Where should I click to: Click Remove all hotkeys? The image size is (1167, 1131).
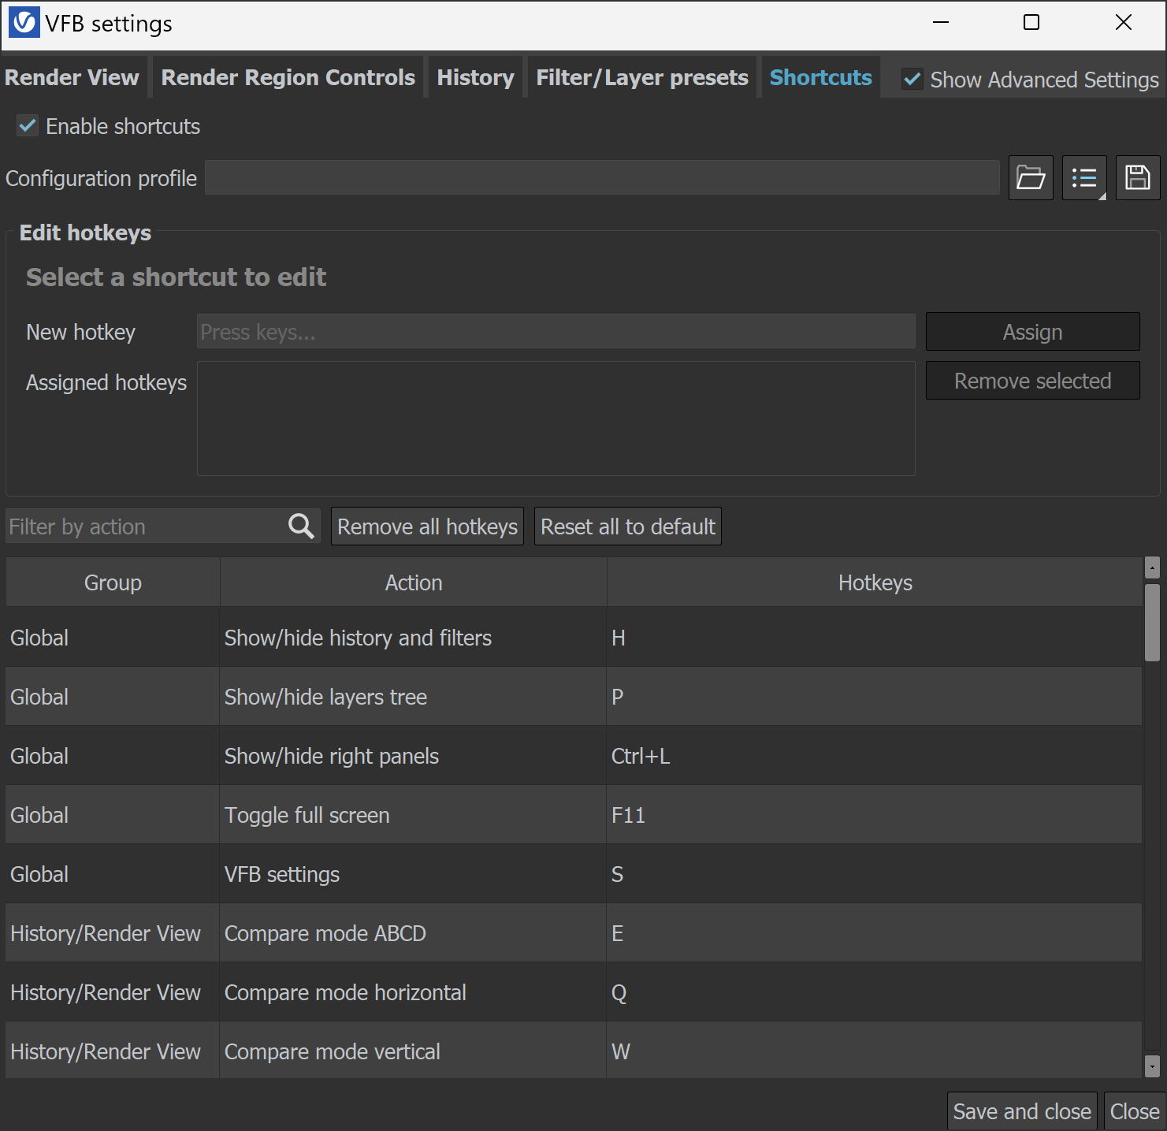428,526
